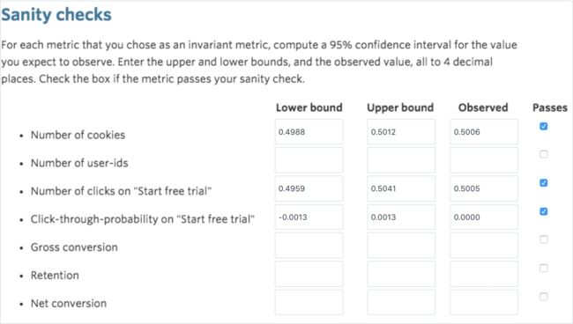The width and height of the screenshot is (573, 324).
Task: Select empty Retention observed field
Action: (x=484, y=274)
